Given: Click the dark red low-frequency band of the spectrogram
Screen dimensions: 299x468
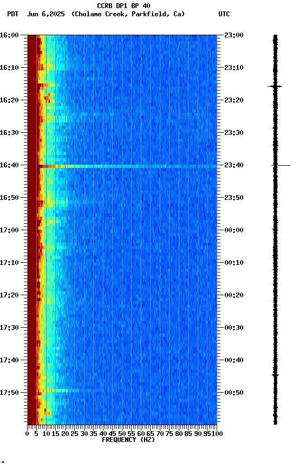Looking at the screenshot, I should point(32,229).
